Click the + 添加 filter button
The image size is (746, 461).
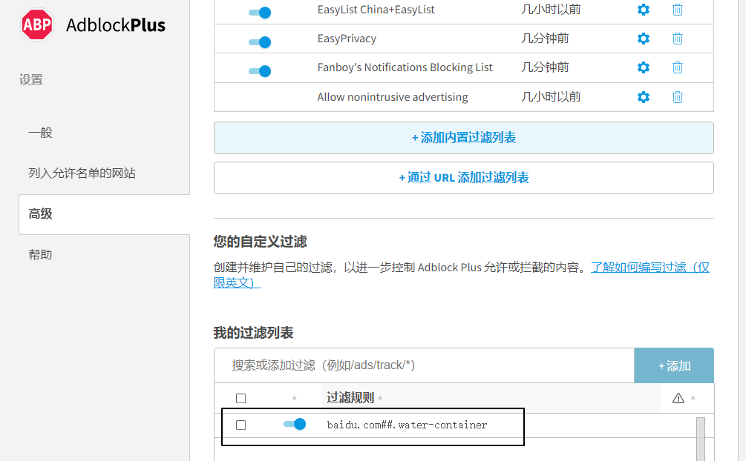(x=674, y=365)
